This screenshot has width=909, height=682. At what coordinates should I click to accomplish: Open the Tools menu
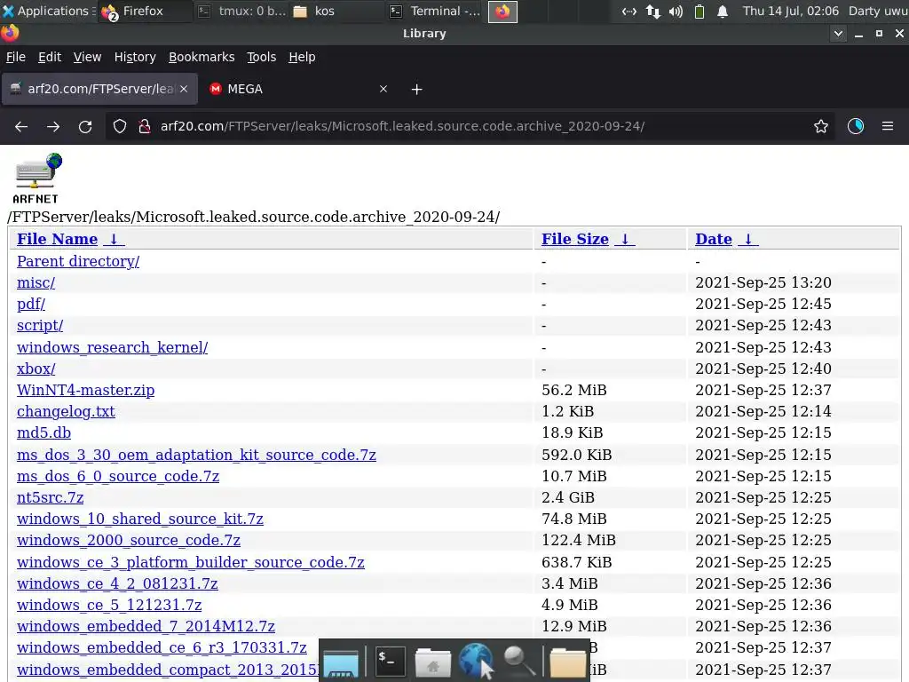tap(262, 57)
